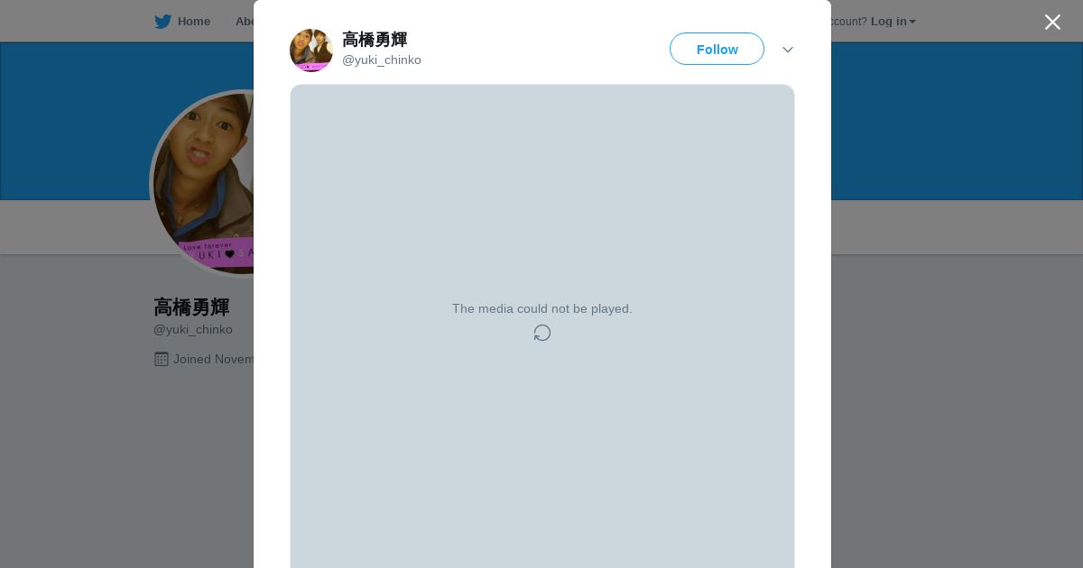Expand the chevron menu next to Follow
The image size is (1083, 568).
pyautogui.click(x=788, y=50)
